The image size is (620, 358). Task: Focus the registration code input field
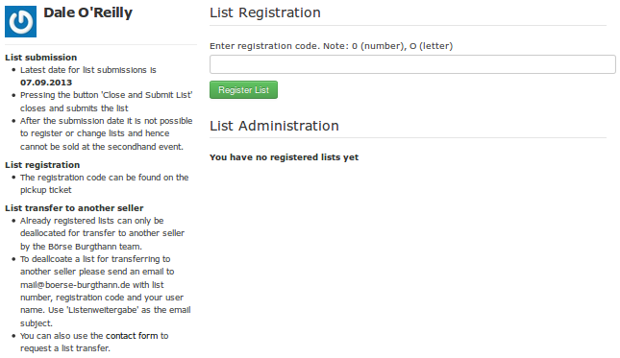point(412,64)
